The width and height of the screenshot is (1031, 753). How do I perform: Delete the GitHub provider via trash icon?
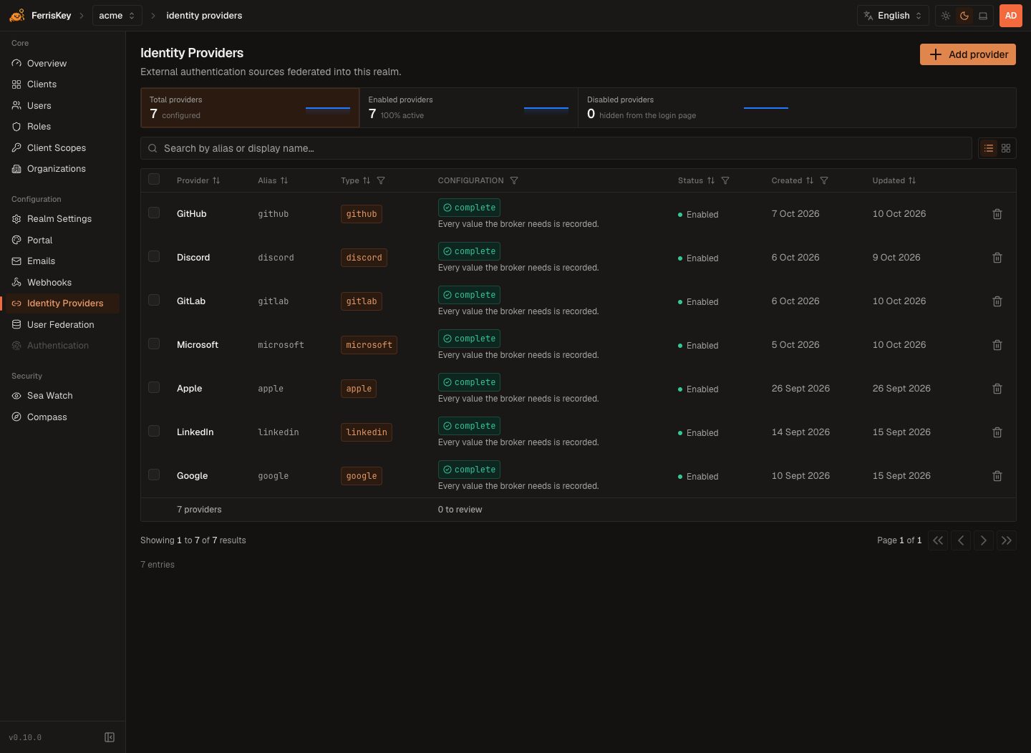coord(997,214)
